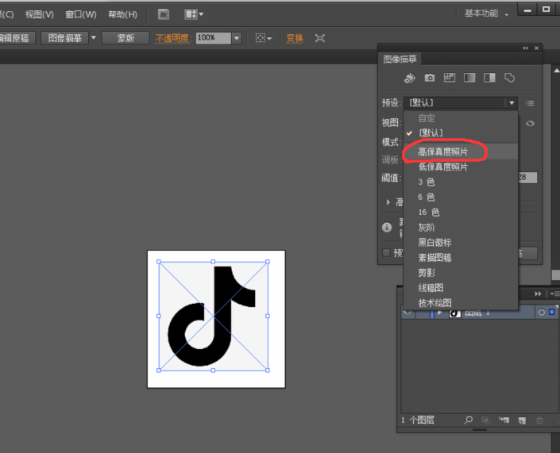Click the create new layer icon
The height and width of the screenshot is (453, 560).
tap(522, 420)
